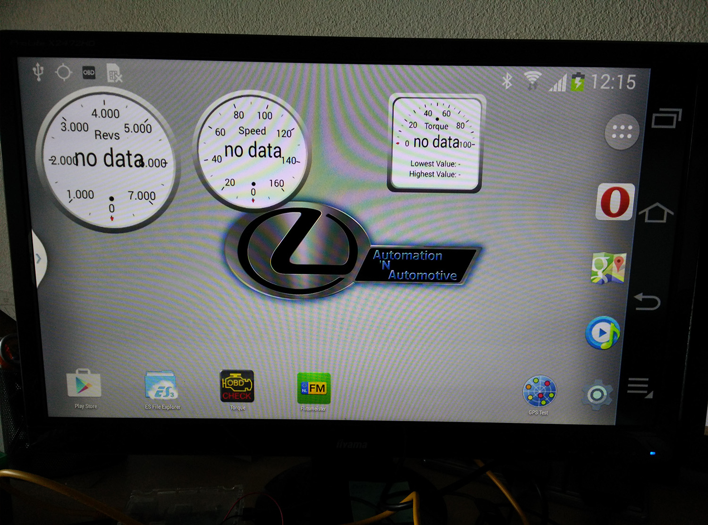Tap the clock showing 12:15

pyautogui.click(x=613, y=82)
